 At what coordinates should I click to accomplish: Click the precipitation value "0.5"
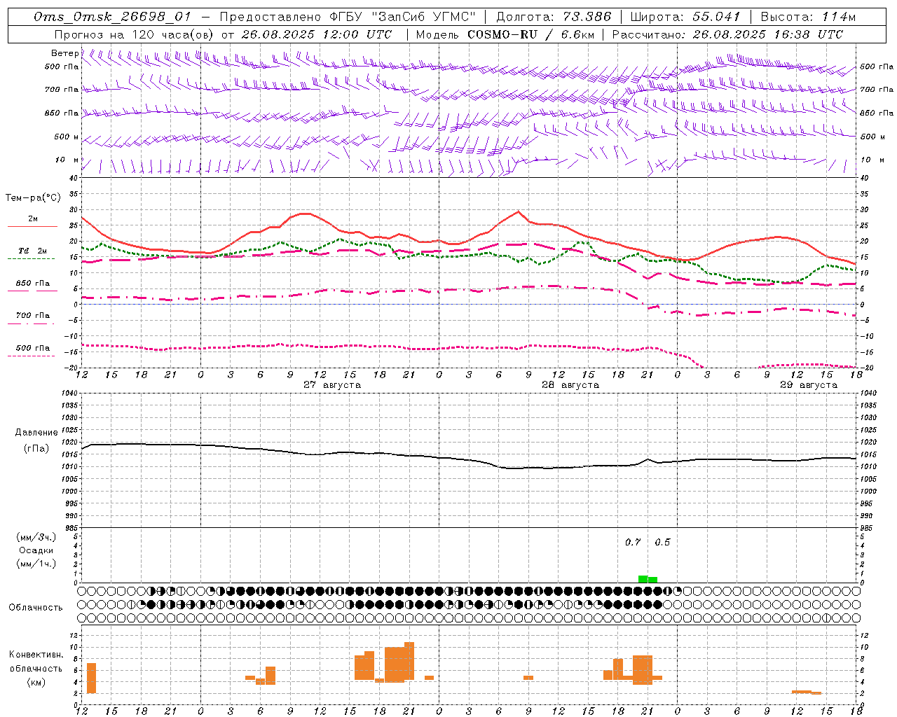click(662, 543)
